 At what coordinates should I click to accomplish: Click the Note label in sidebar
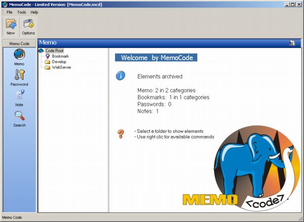pyautogui.click(x=19, y=105)
